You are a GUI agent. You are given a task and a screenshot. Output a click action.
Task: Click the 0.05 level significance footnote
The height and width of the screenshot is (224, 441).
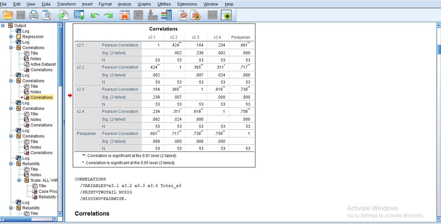pos(129,163)
